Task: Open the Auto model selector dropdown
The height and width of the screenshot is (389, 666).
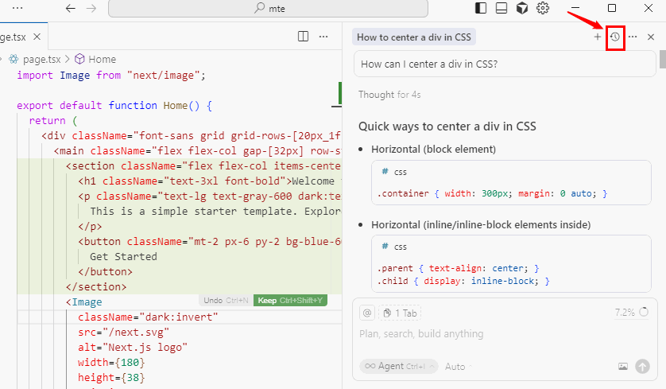Action: pos(458,366)
